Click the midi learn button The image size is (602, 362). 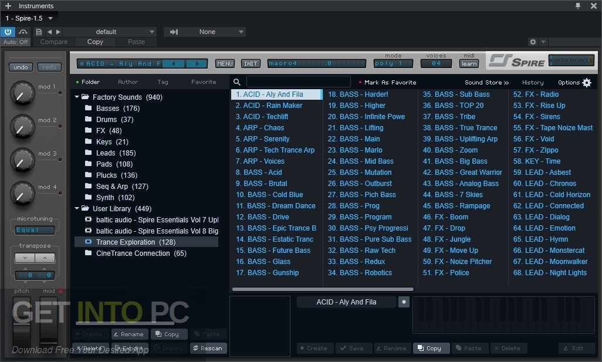pos(469,64)
